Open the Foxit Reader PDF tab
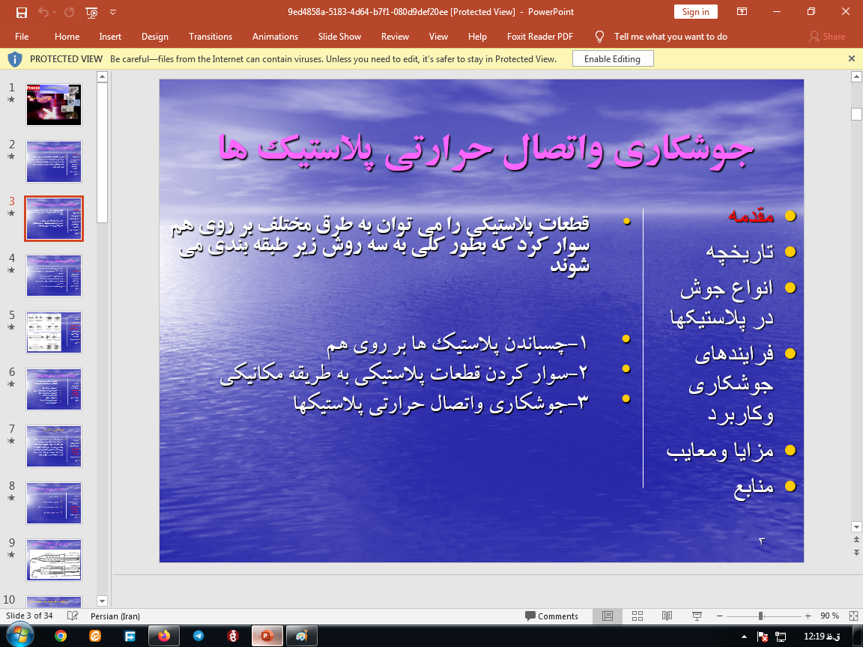863x647 pixels. coord(541,36)
